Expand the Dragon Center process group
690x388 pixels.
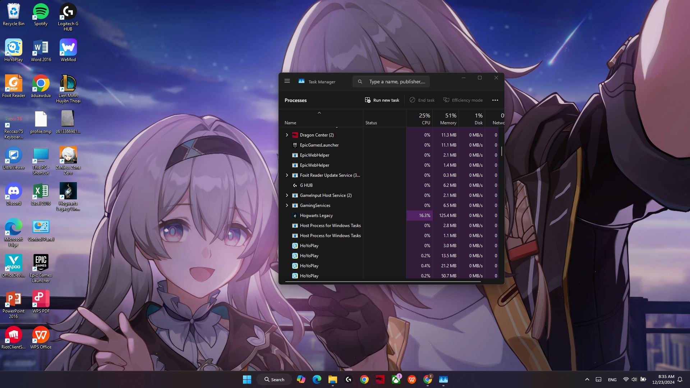click(x=287, y=135)
